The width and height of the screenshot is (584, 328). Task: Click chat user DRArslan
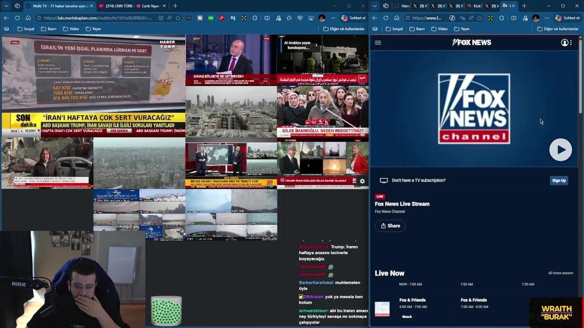(x=314, y=297)
